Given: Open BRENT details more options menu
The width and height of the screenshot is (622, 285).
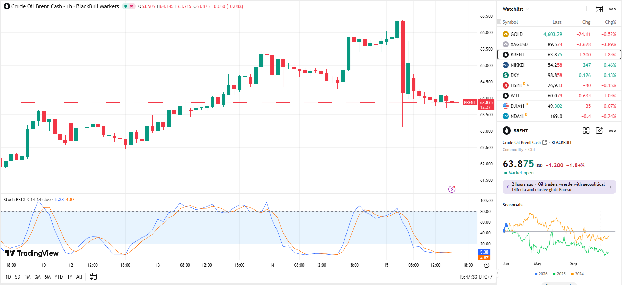Looking at the screenshot, I should [612, 131].
